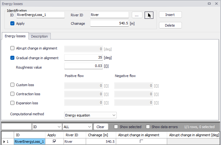Click the Chainage [m] column header

[101, 135]
